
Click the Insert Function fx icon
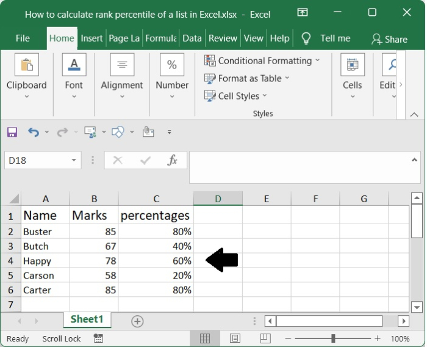173,161
